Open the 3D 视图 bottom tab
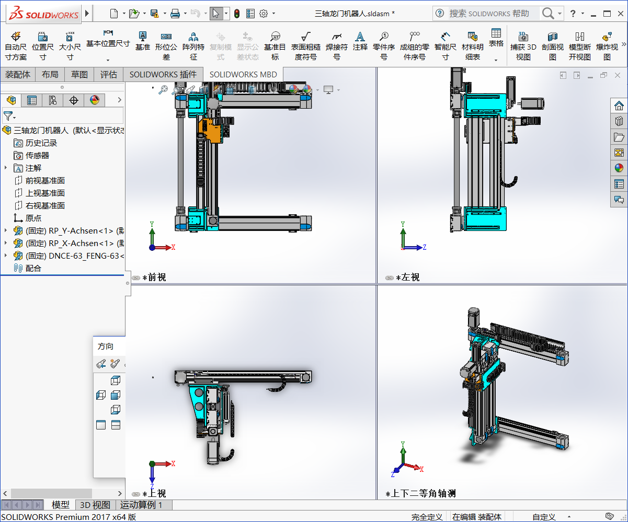Image resolution: width=628 pixels, height=522 pixels. 95,505
